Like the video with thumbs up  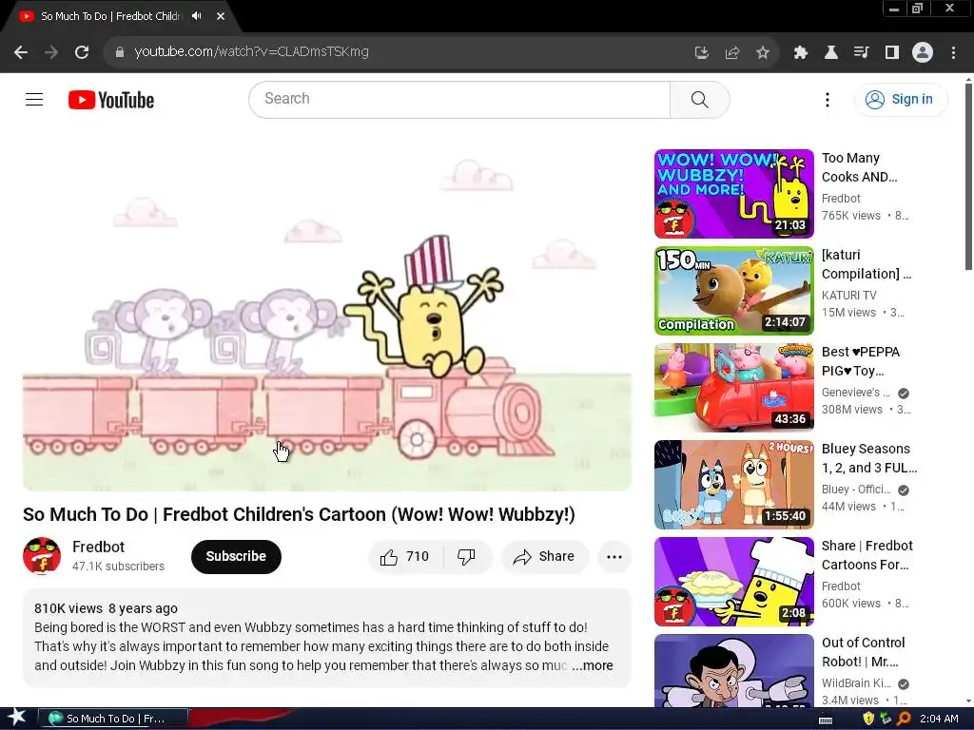coord(405,556)
